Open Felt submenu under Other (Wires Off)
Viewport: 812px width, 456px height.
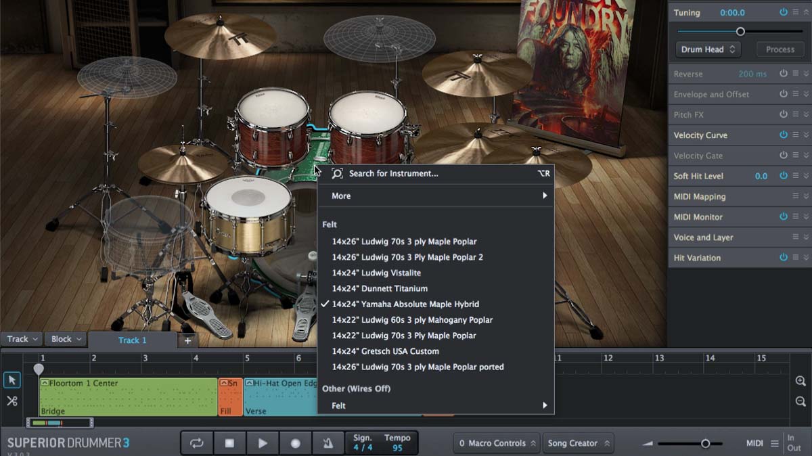coord(436,405)
